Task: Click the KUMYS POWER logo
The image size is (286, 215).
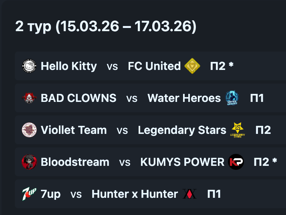Action: (x=236, y=162)
